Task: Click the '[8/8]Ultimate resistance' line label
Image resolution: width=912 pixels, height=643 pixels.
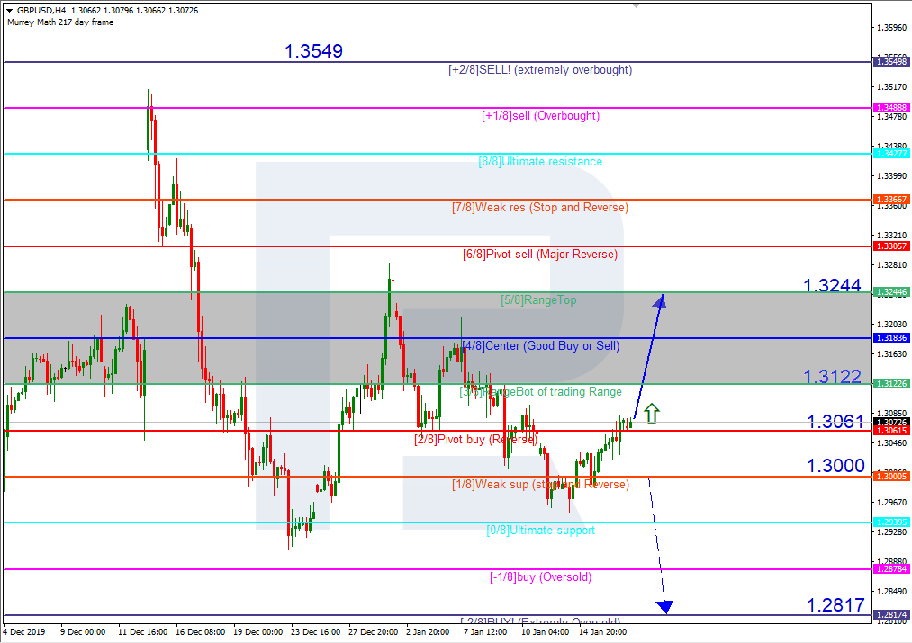Action: pyautogui.click(x=540, y=162)
